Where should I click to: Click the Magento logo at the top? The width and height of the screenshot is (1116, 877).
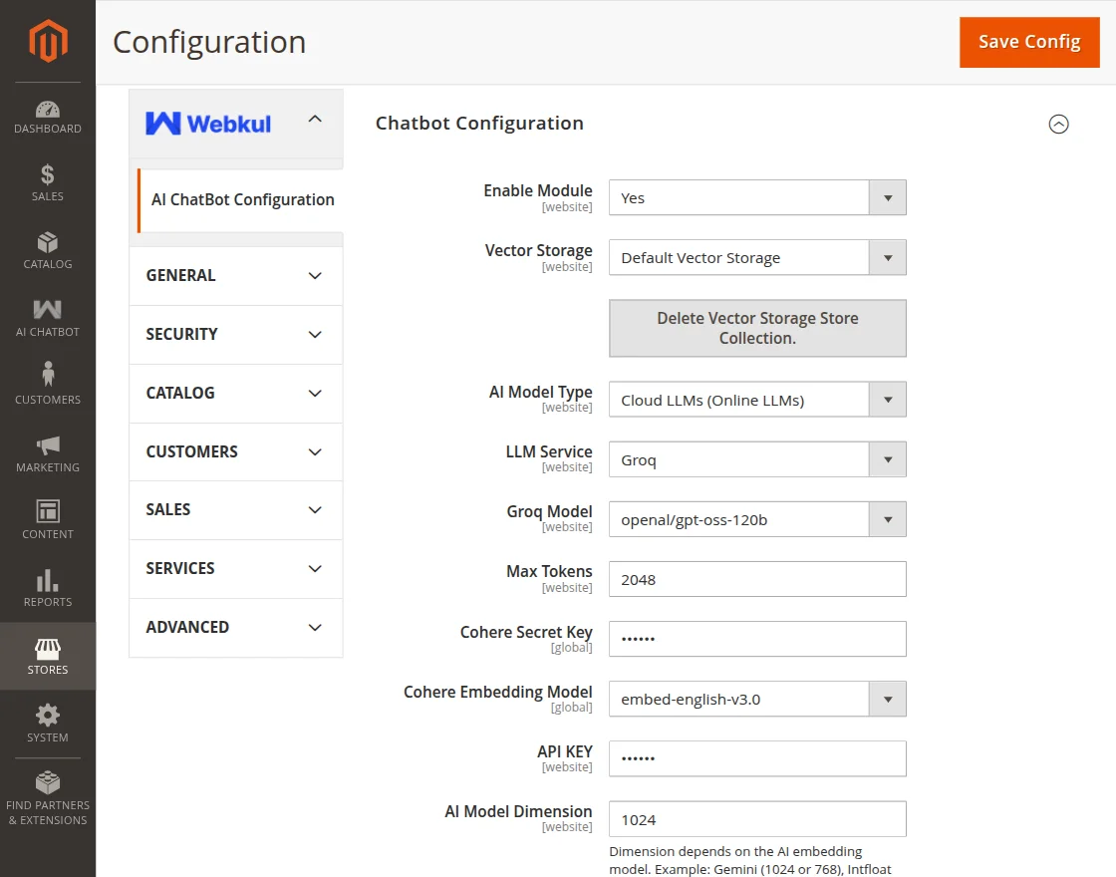(x=47, y=42)
